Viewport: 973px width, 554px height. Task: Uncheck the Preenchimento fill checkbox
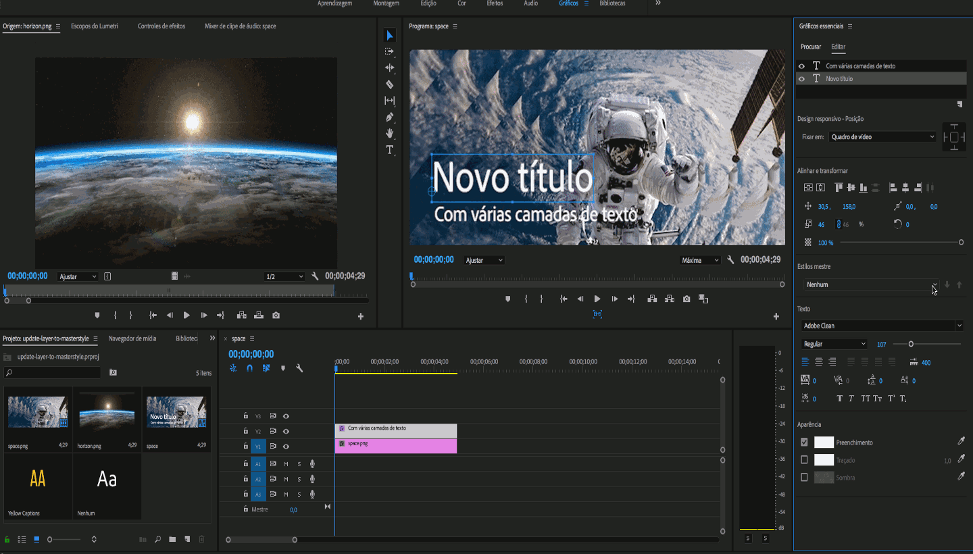click(804, 443)
